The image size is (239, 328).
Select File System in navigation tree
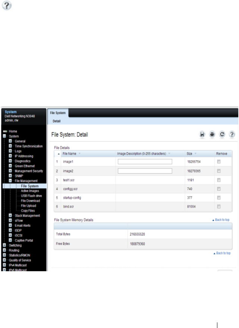click(29, 186)
